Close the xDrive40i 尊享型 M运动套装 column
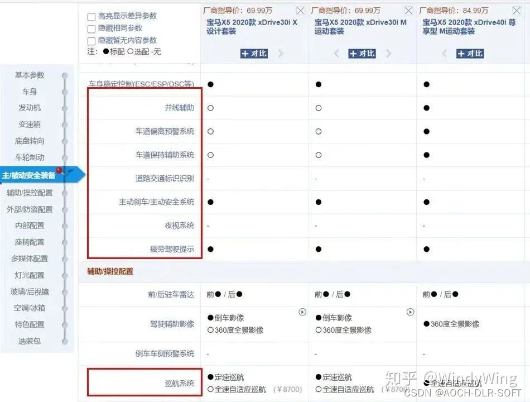This screenshot has width=530, height=402. point(517,9)
